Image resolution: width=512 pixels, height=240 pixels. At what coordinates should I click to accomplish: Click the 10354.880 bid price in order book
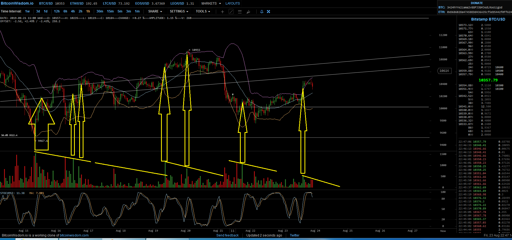coord(466,86)
